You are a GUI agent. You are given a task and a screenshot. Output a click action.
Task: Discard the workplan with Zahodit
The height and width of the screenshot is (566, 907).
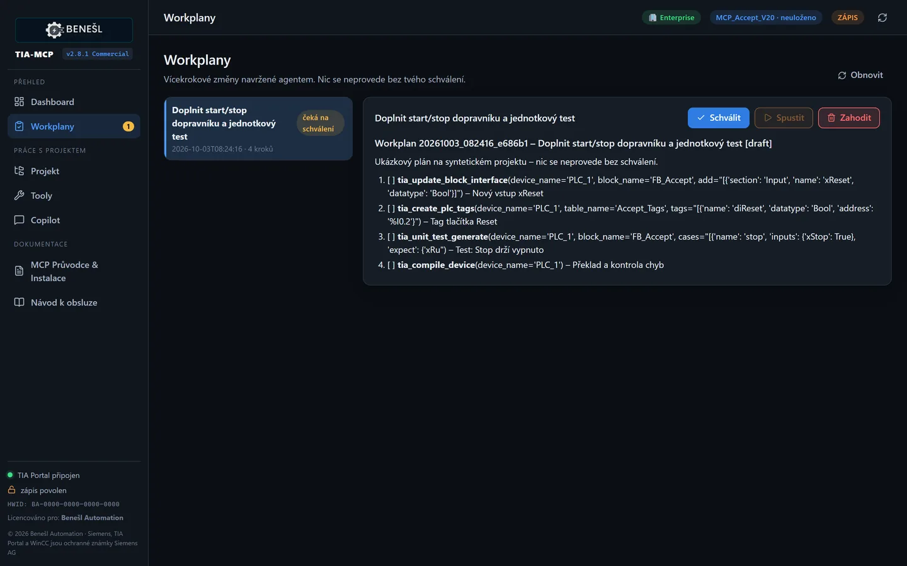coord(849,118)
